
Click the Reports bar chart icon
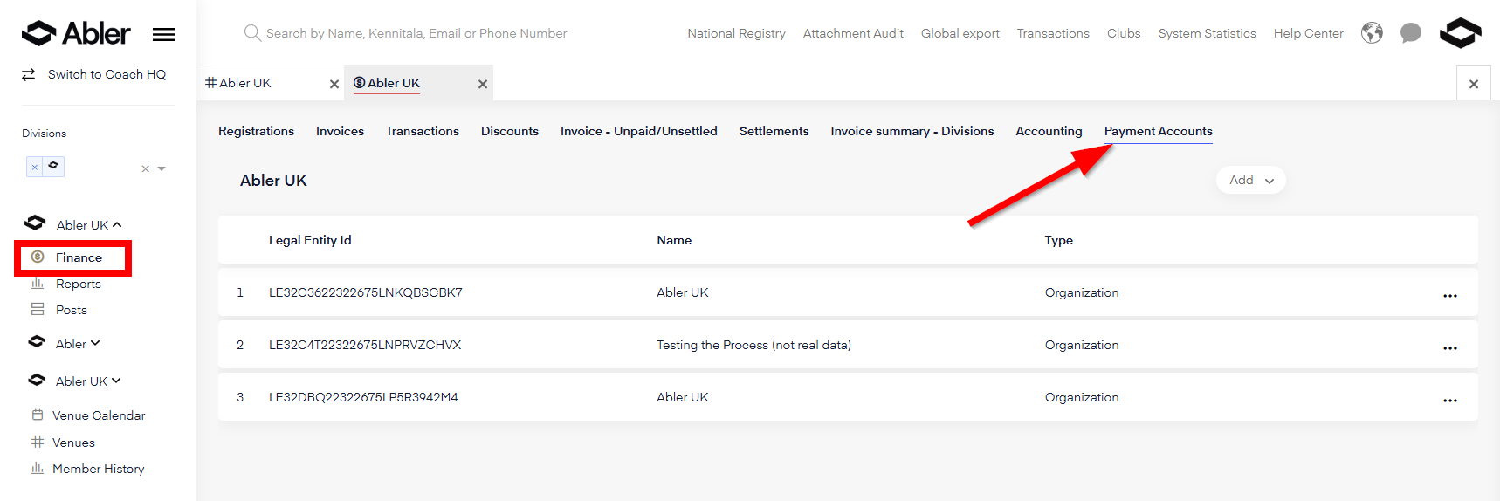click(38, 283)
